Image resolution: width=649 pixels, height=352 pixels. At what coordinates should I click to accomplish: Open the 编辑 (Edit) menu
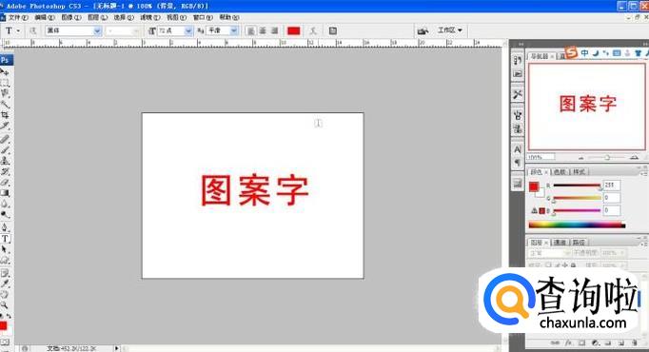(x=45, y=17)
